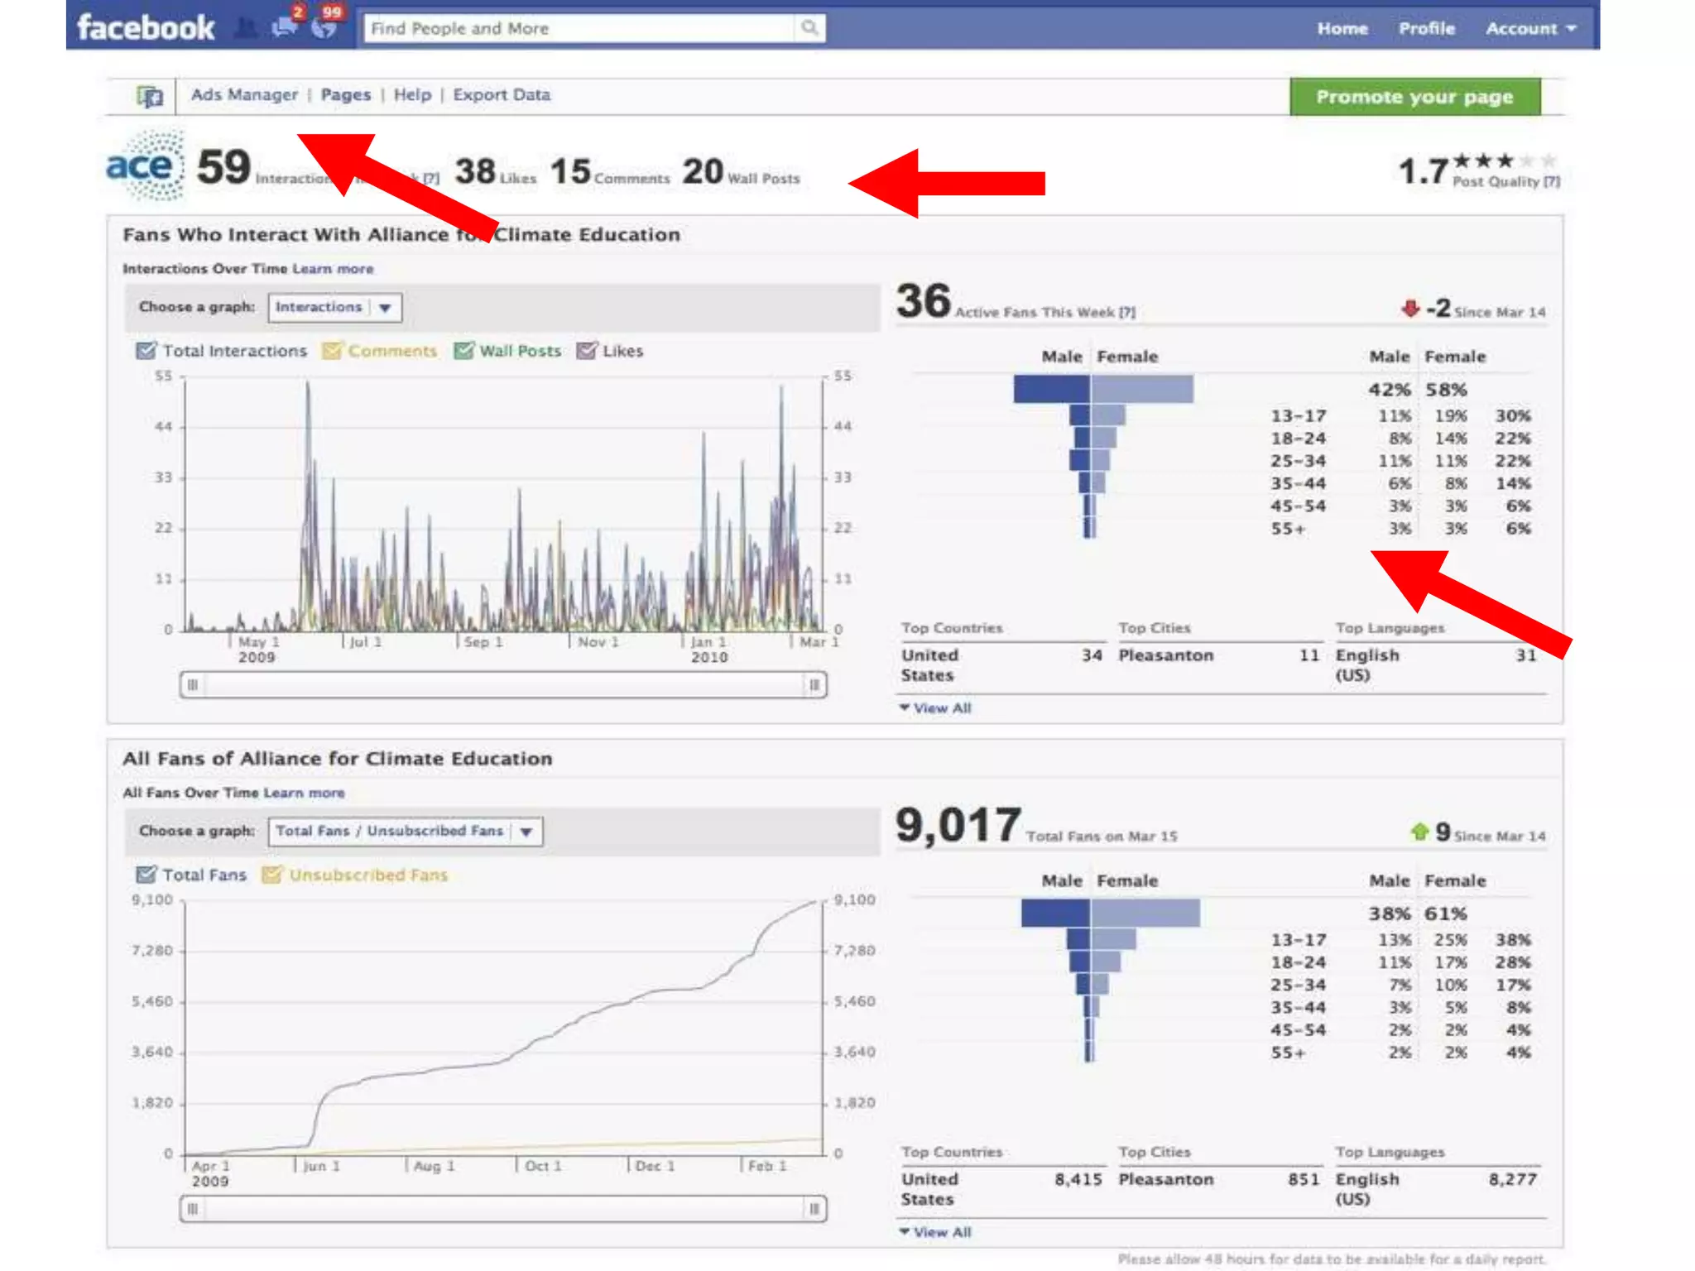Expand View All under all fans countries
Image resolution: width=1695 pixels, height=1271 pixels.
pos(935,1232)
